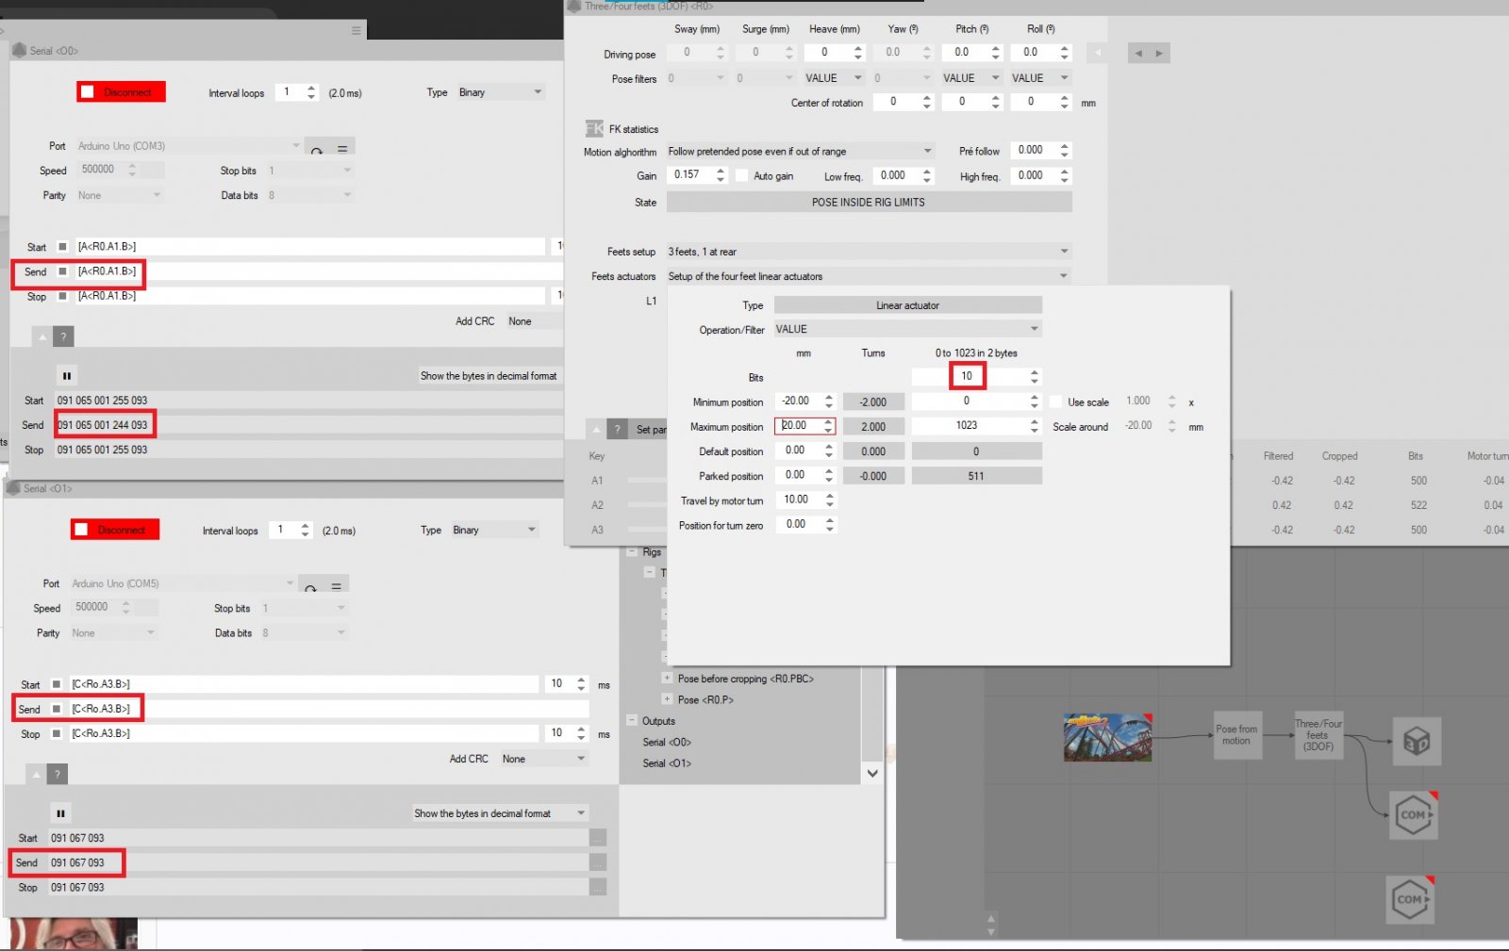
Task: Select Serial <O0> in Outputs tree
Action: click(x=667, y=742)
